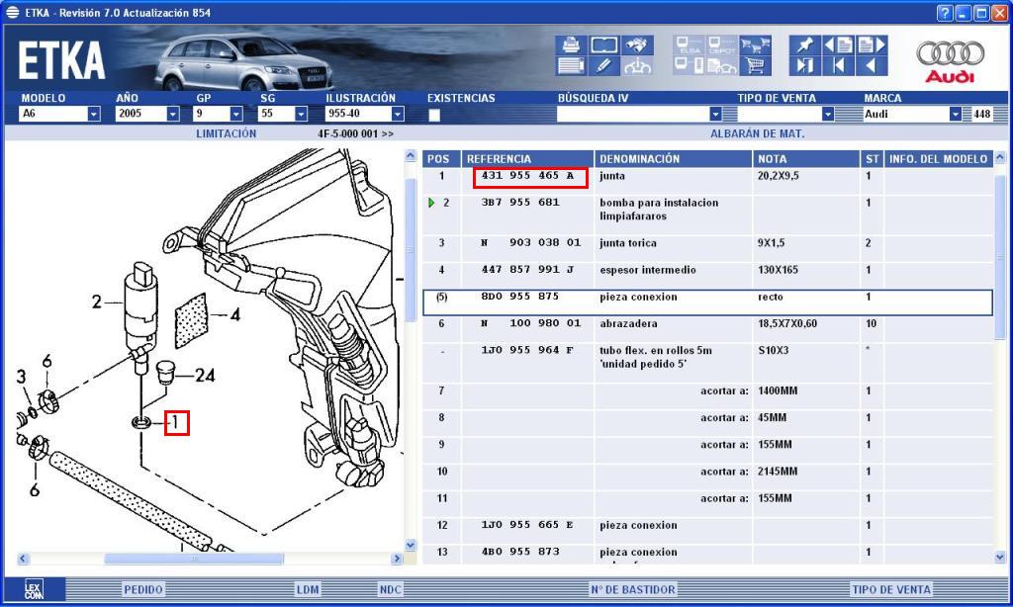Click the LexCom logo in bottom bar
The width and height of the screenshot is (1013, 607).
point(34,589)
